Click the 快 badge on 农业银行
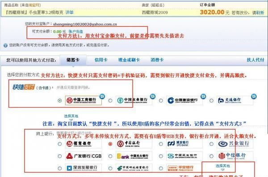 [x=153, y=96]
